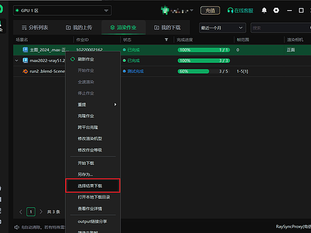Click the Blender icon of run2.blend job
This screenshot has width=311, height=233.
coord(25,71)
